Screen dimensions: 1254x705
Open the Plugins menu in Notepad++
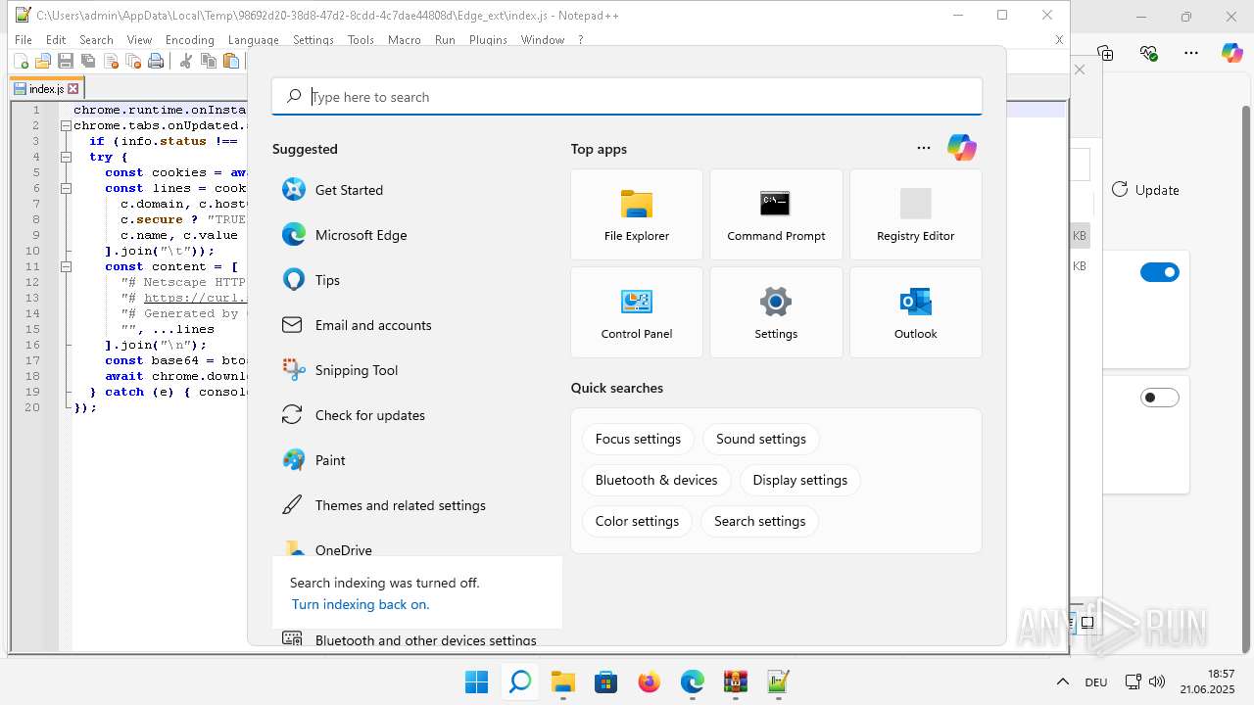click(488, 40)
